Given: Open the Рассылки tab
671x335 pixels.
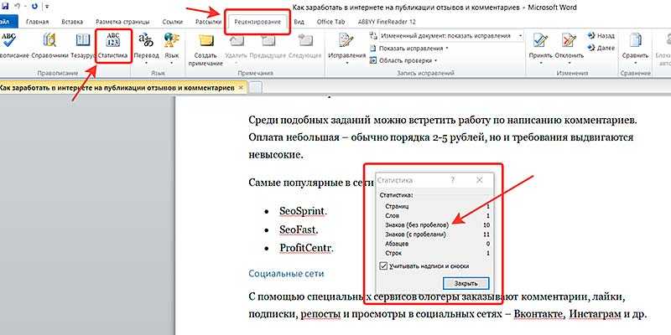Looking at the screenshot, I should (x=208, y=22).
